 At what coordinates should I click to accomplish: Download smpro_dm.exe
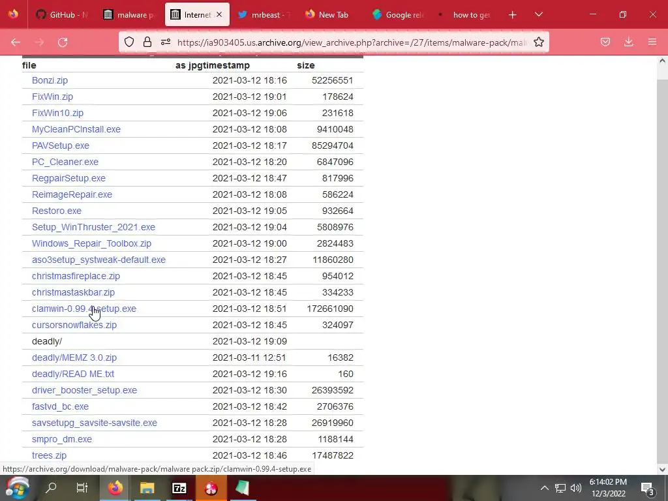[x=62, y=439]
